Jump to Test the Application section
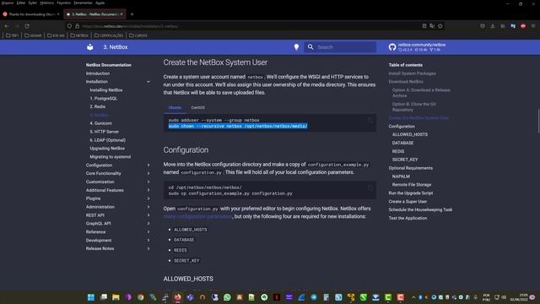The height and width of the screenshot is (304, 540). [408, 218]
